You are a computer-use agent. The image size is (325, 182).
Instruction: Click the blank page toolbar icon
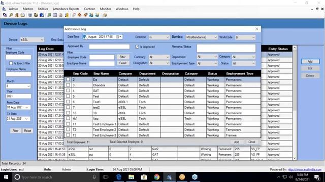click(22, 15)
